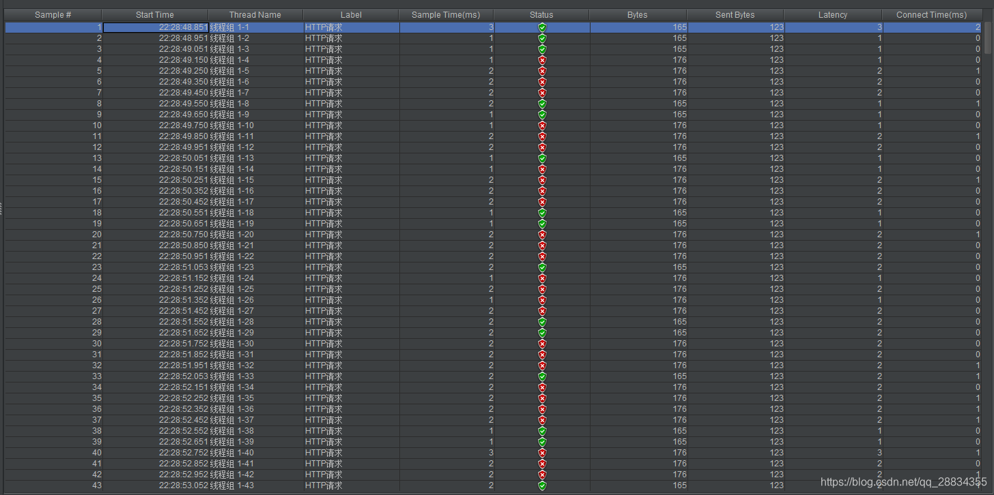This screenshot has height=495, width=994.
Task: Click the red status icon for thread 线程组 1-21
Action: point(542,245)
